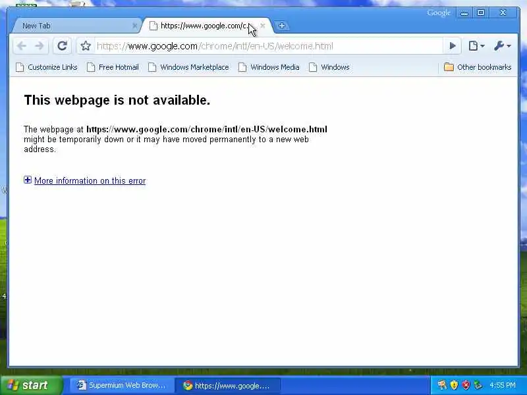Open Free Hotmail bookmark
This screenshot has width=527, height=395.
pos(113,67)
